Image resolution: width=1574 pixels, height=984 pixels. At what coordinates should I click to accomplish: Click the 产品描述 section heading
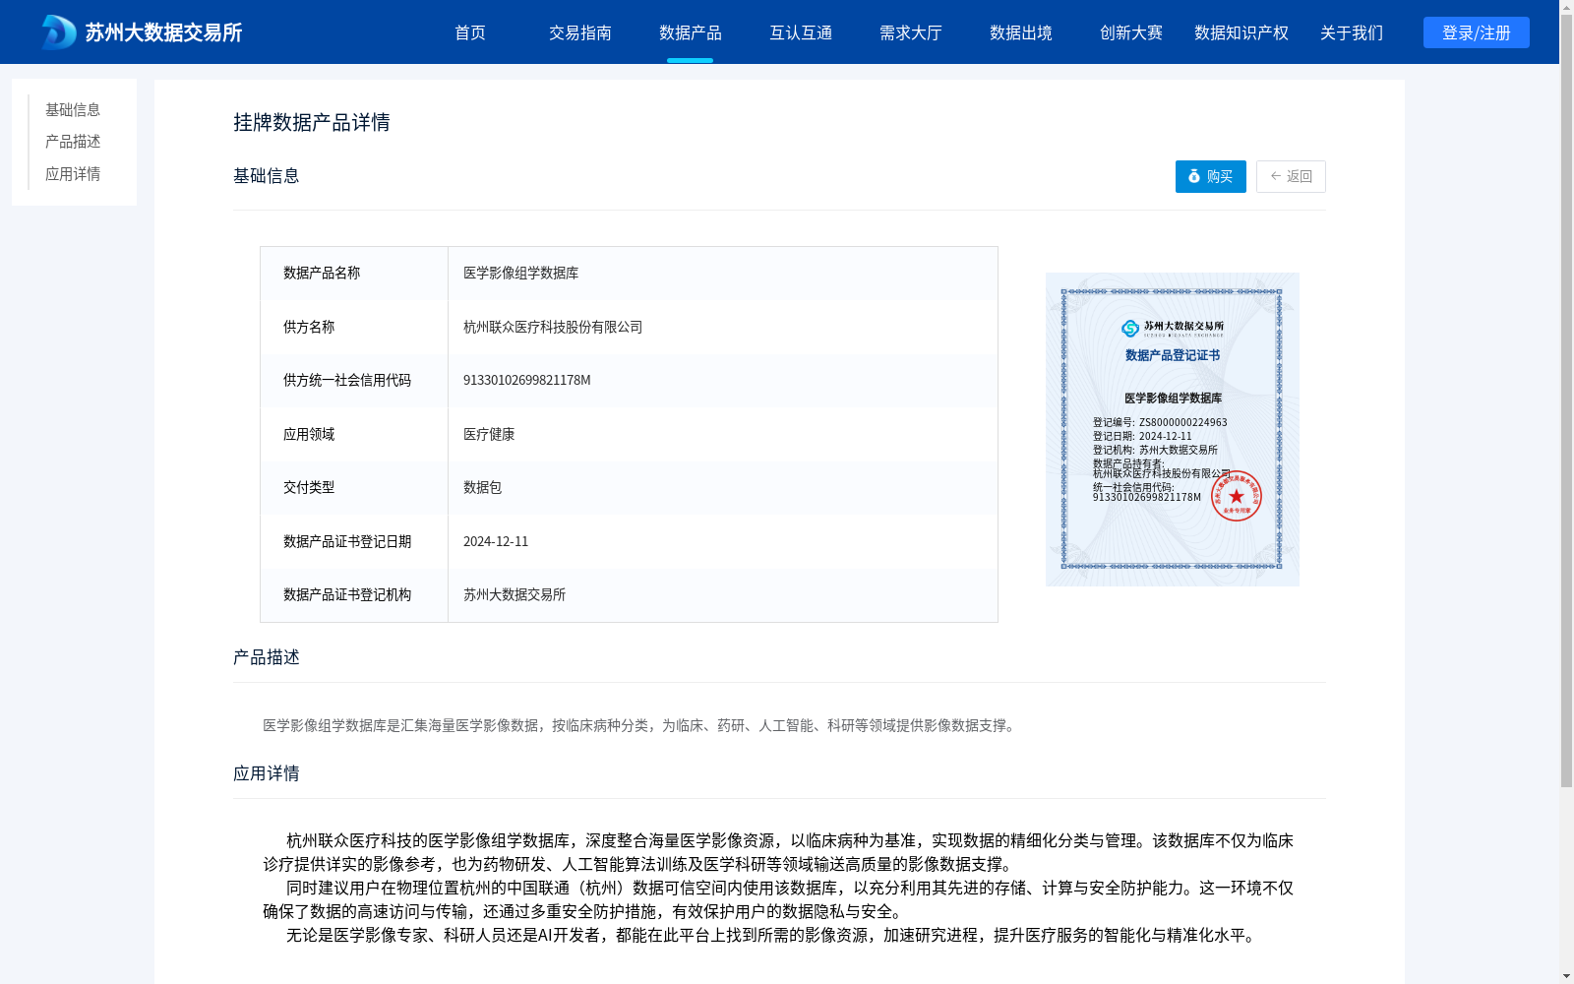(267, 657)
